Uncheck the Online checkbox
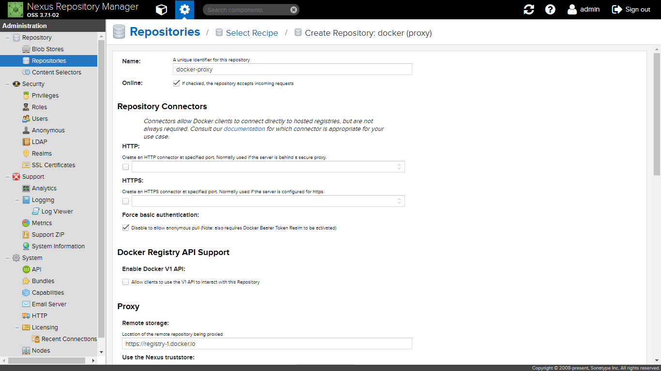 (x=176, y=83)
